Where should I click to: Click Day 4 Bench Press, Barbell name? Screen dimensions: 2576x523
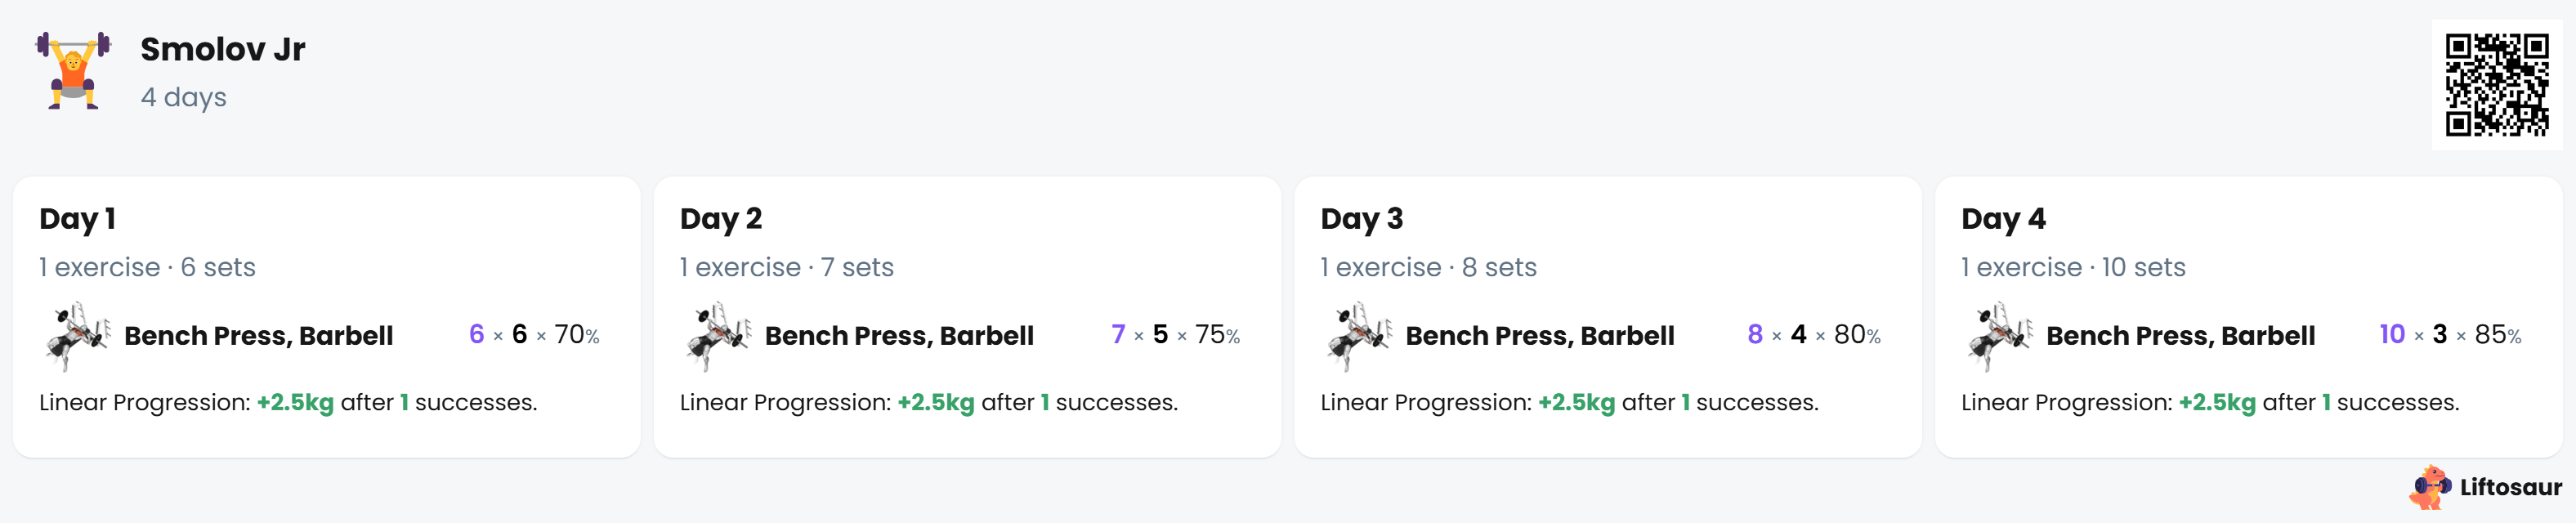tap(2180, 336)
